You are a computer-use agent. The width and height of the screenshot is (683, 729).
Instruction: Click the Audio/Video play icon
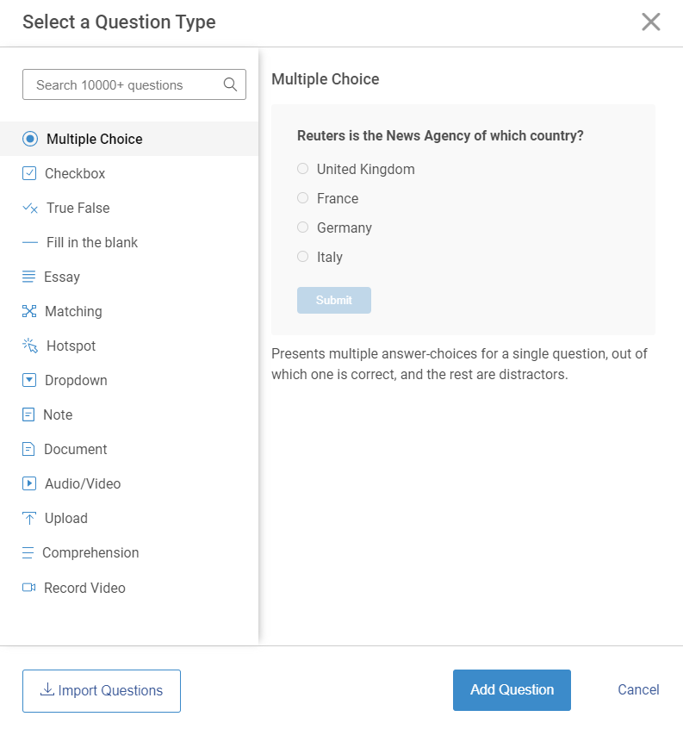(29, 483)
